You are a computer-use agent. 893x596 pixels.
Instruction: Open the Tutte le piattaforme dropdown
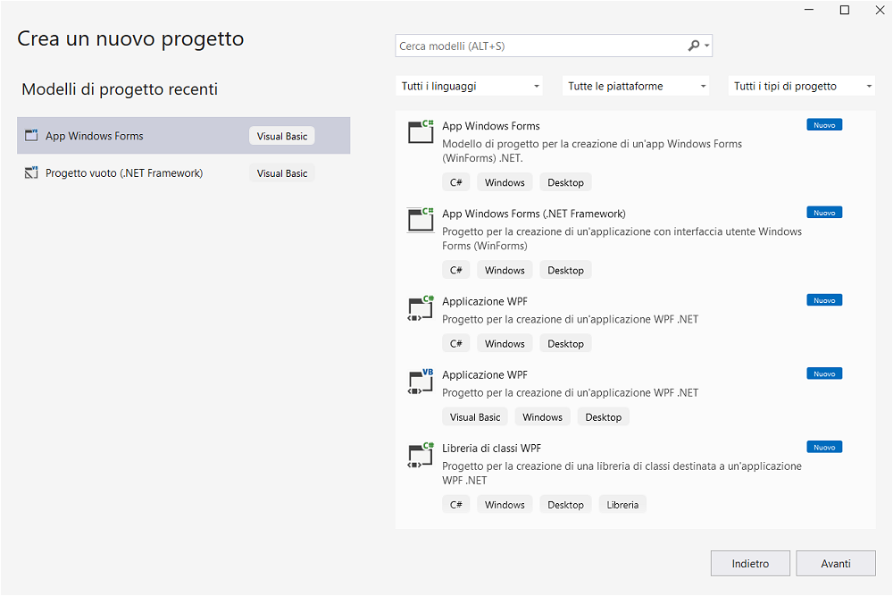point(636,86)
